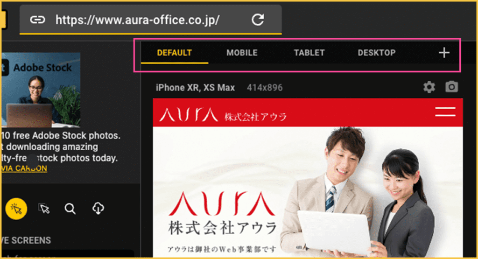
Task: Toggle the yellow click-interaction mode button
Action: 16,209
